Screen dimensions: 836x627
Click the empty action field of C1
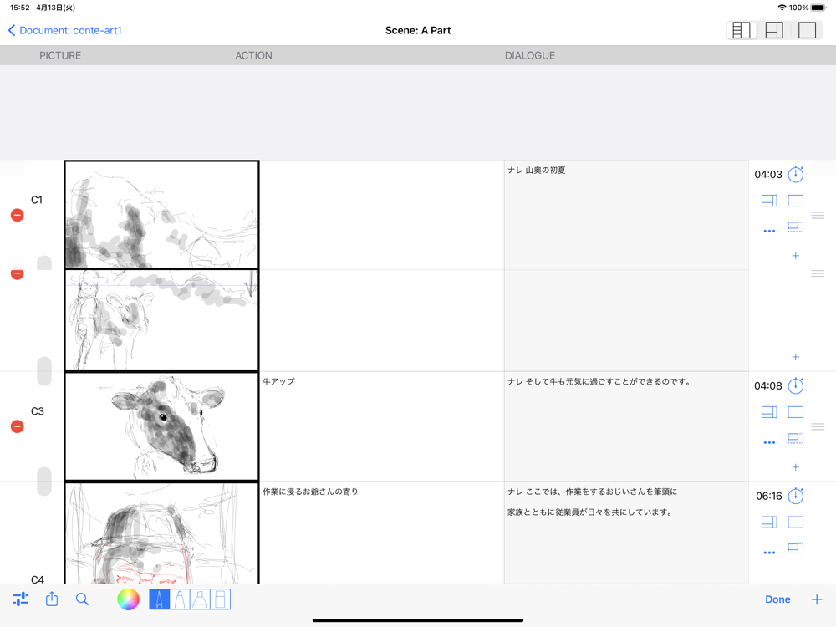click(382, 216)
